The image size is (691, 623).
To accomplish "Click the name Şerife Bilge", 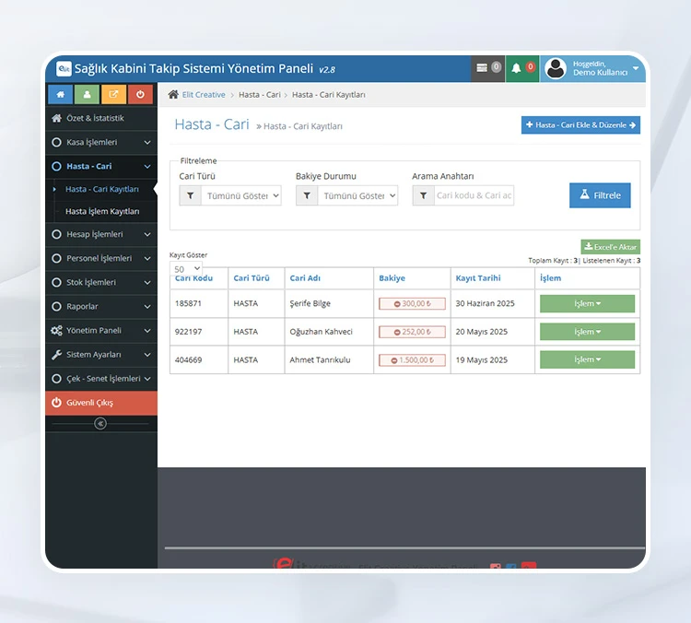I will pyautogui.click(x=310, y=304).
